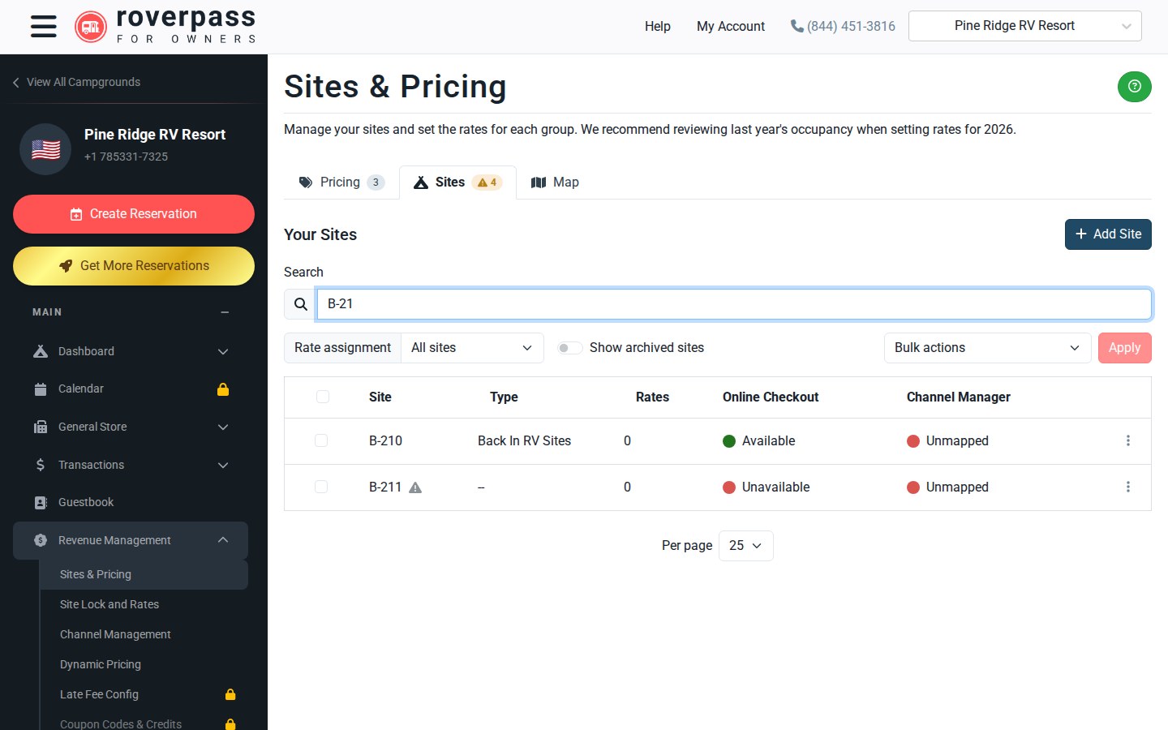
Task: Toggle Show archived sites switch
Action: point(570,348)
